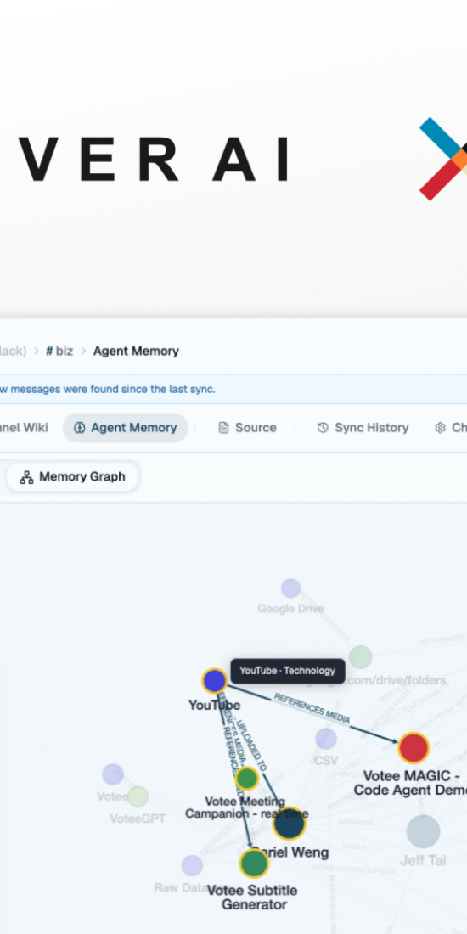Image resolution: width=467 pixels, height=934 pixels.
Task: Select the faded drive/folders URL node
Action: pos(360,657)
